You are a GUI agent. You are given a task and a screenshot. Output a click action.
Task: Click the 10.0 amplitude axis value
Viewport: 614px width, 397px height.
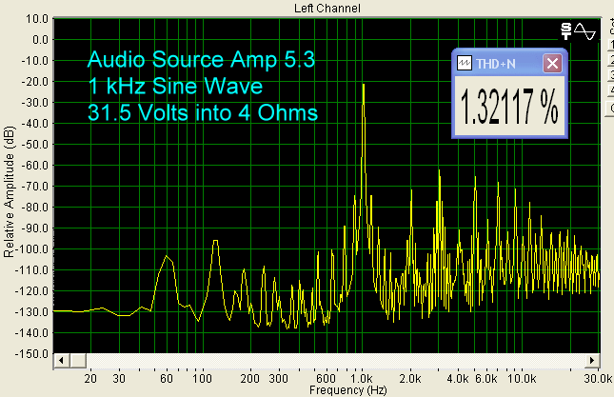(37, 19)
